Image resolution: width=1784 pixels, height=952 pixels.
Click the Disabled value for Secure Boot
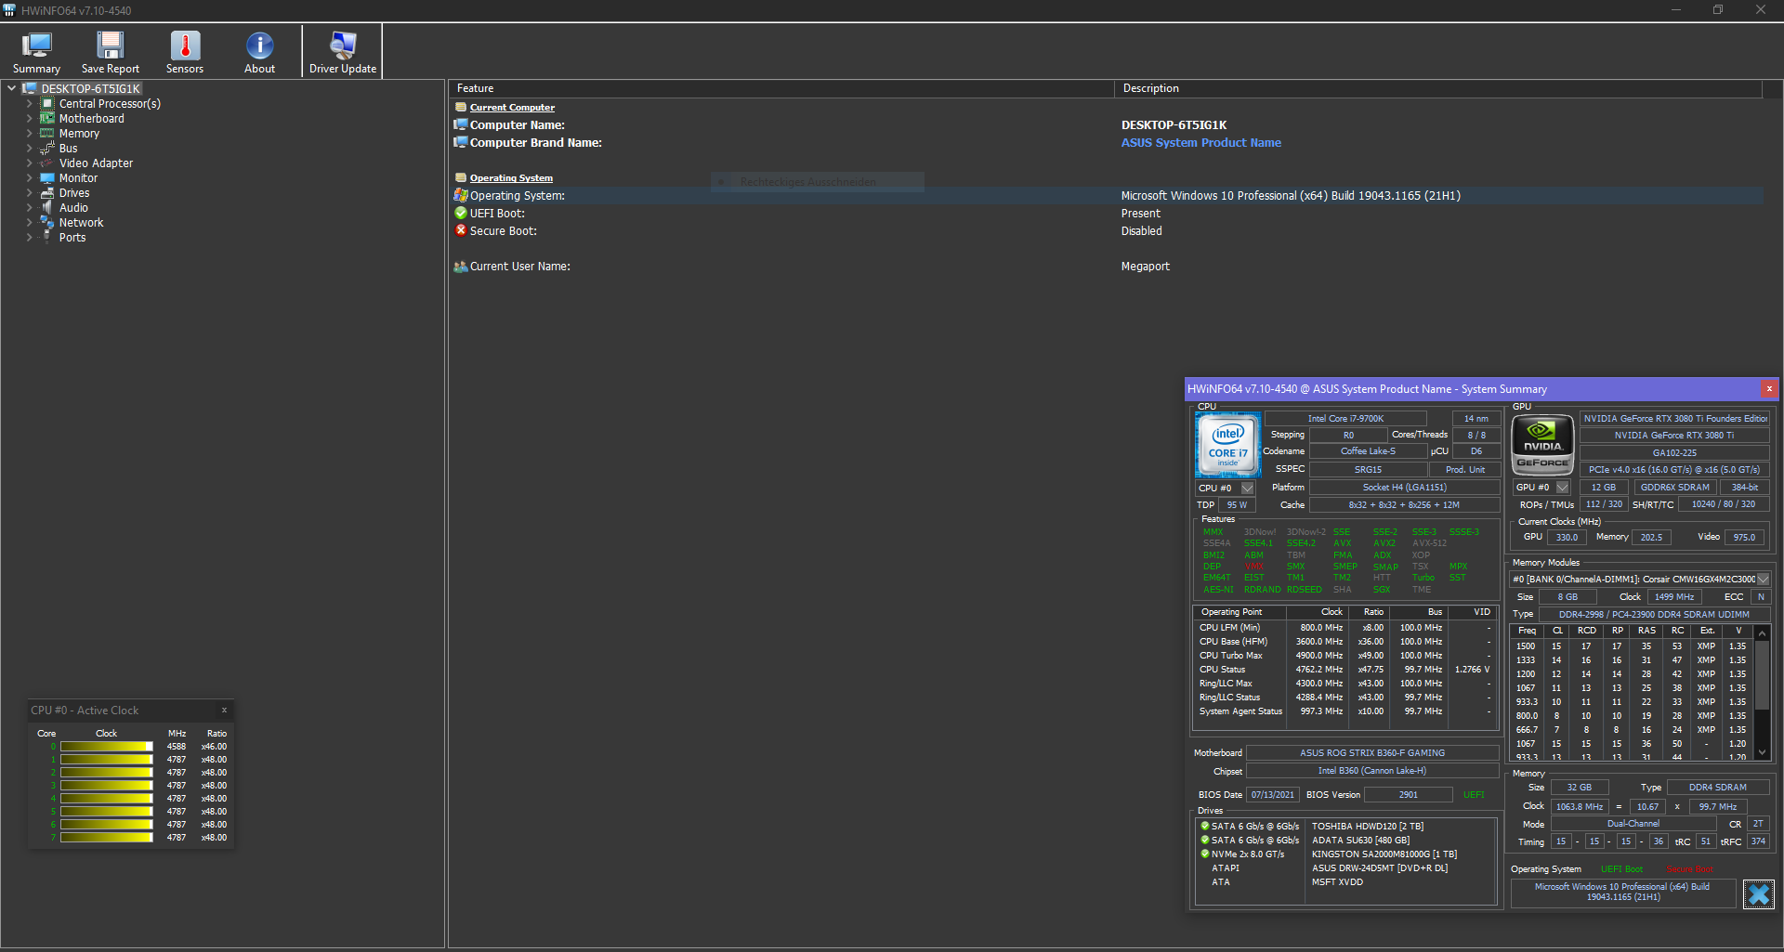[1141, 231]
